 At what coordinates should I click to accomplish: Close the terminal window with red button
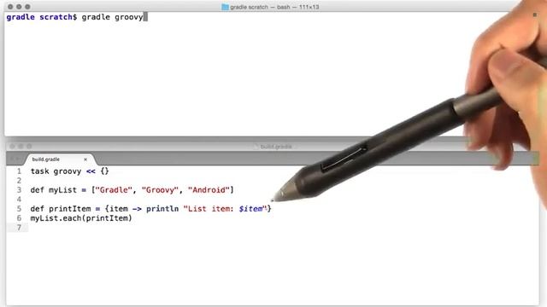(10, 7)
